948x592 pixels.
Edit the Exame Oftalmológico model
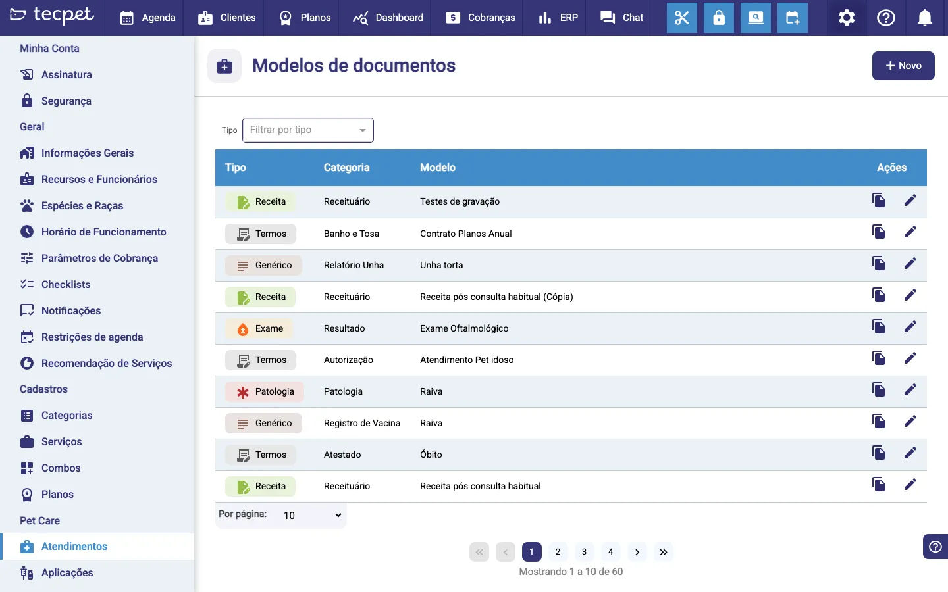click(x=910, y=326)
